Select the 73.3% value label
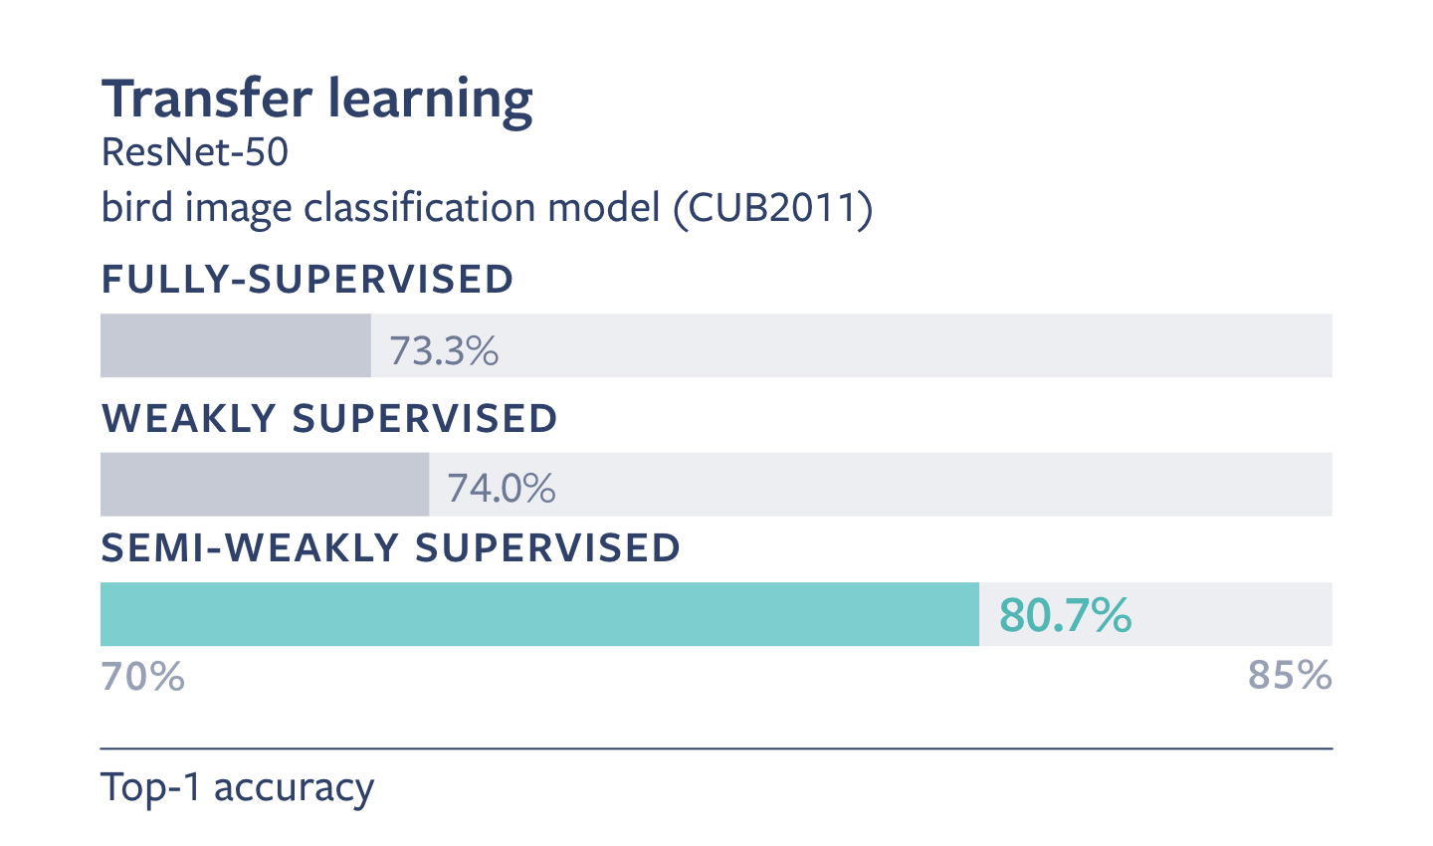This screenshot has height=846, width=1433. click(444, 351)
